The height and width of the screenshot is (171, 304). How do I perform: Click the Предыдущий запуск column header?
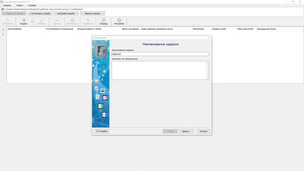click(x=267, y=29)
